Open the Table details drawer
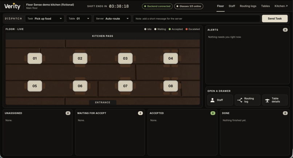The height and width of the screenshot is (158, 293). [x=275, y=100]
